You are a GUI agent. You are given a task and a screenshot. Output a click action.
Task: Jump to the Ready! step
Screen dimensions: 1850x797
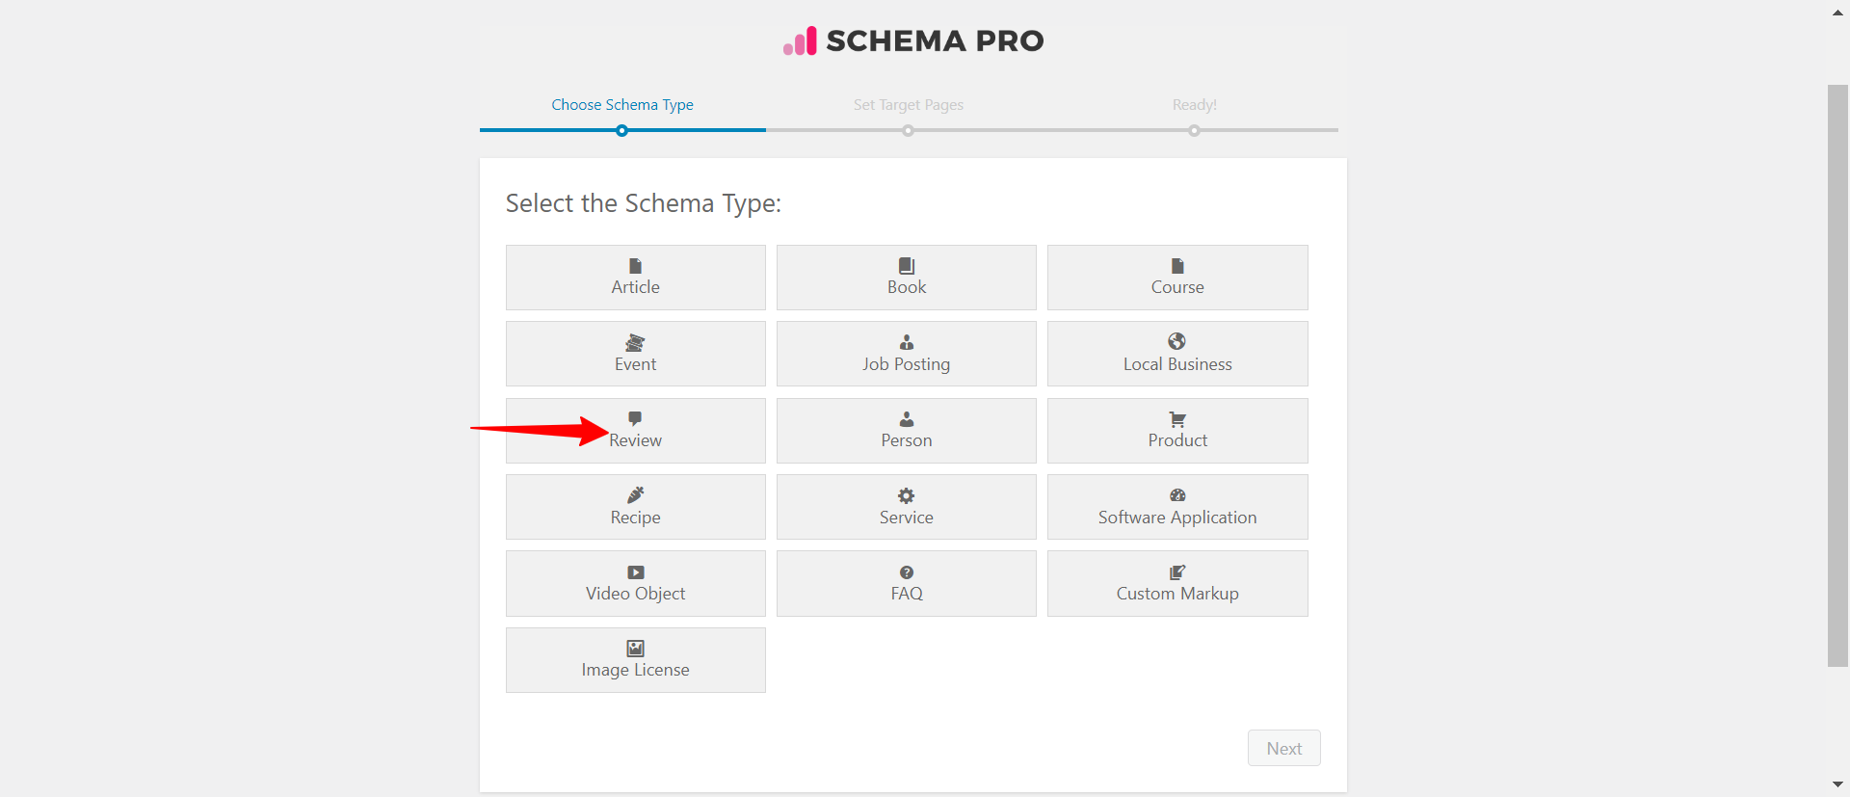pyautogui.click(x=1194, y=105)
